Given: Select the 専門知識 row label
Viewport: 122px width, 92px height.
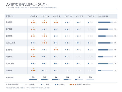Looking at the screenshot, I should [9, 29].
